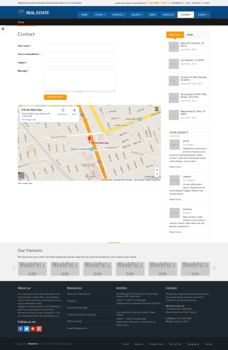
Task: Expand the Agents dropdown menu
Action: click(137, 15)
